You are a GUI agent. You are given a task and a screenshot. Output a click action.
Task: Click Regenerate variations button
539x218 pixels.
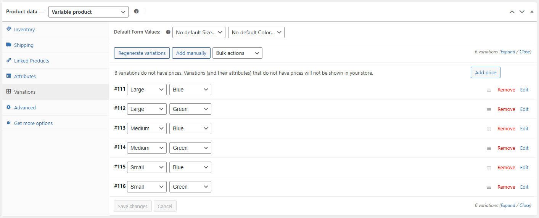tap(142, 53)
